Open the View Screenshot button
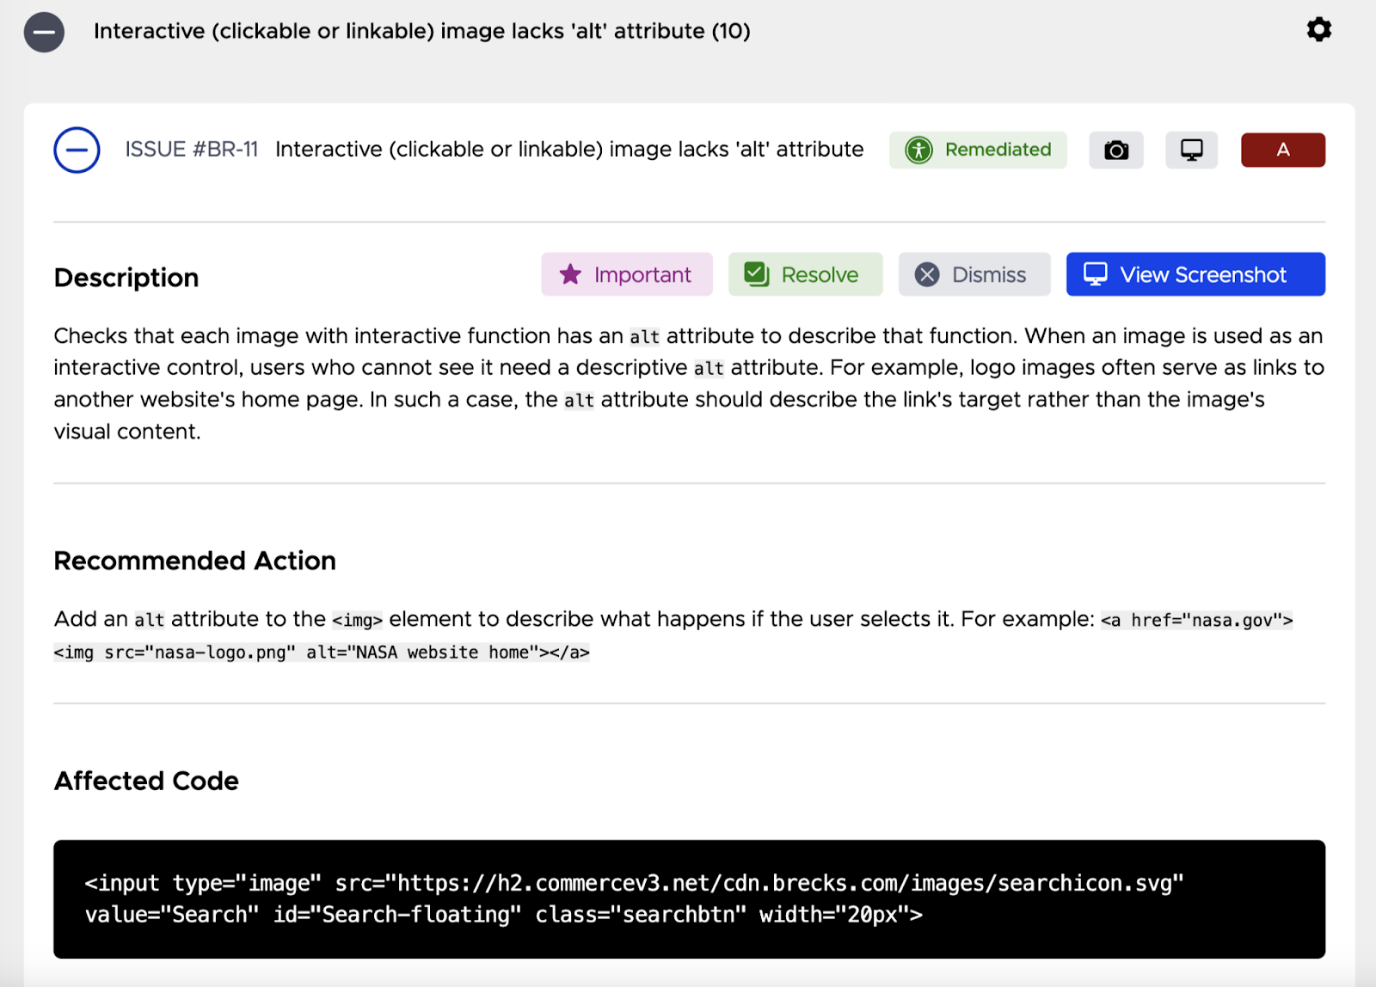 point(1195,274)
